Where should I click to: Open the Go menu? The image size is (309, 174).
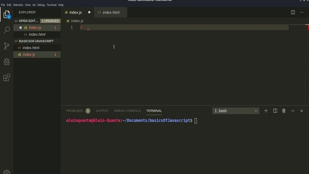tap(34, 5)
